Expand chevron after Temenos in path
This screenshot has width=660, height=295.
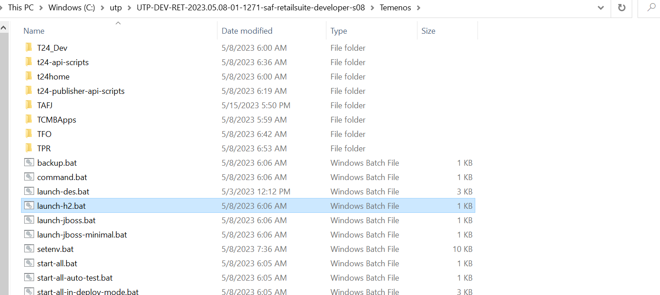pyautogui.click(x=418, y=8)
